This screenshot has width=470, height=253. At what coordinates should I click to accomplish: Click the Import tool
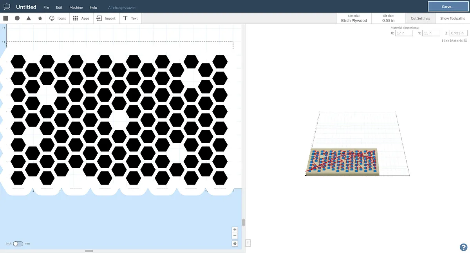click(x=106, y=18)
